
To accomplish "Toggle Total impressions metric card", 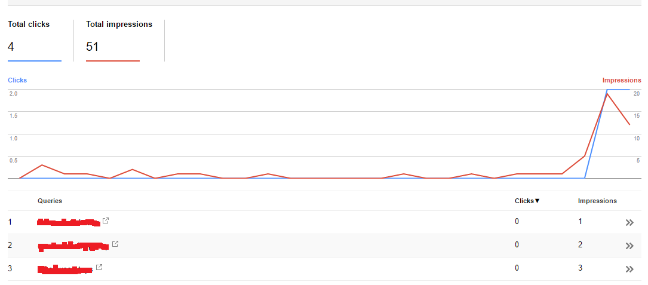I will click(119, 41).
